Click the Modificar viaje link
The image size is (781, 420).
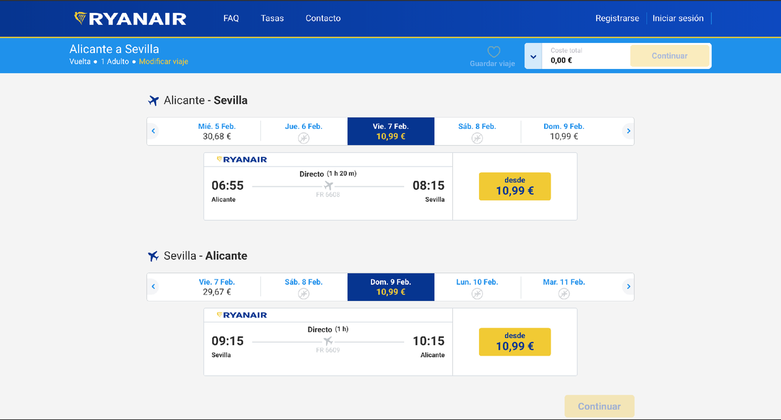tap(163, 62)
